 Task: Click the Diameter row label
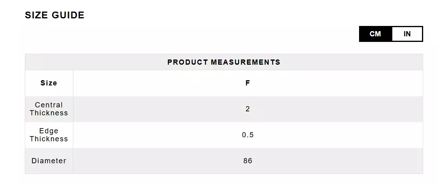[x=49, y=161]
